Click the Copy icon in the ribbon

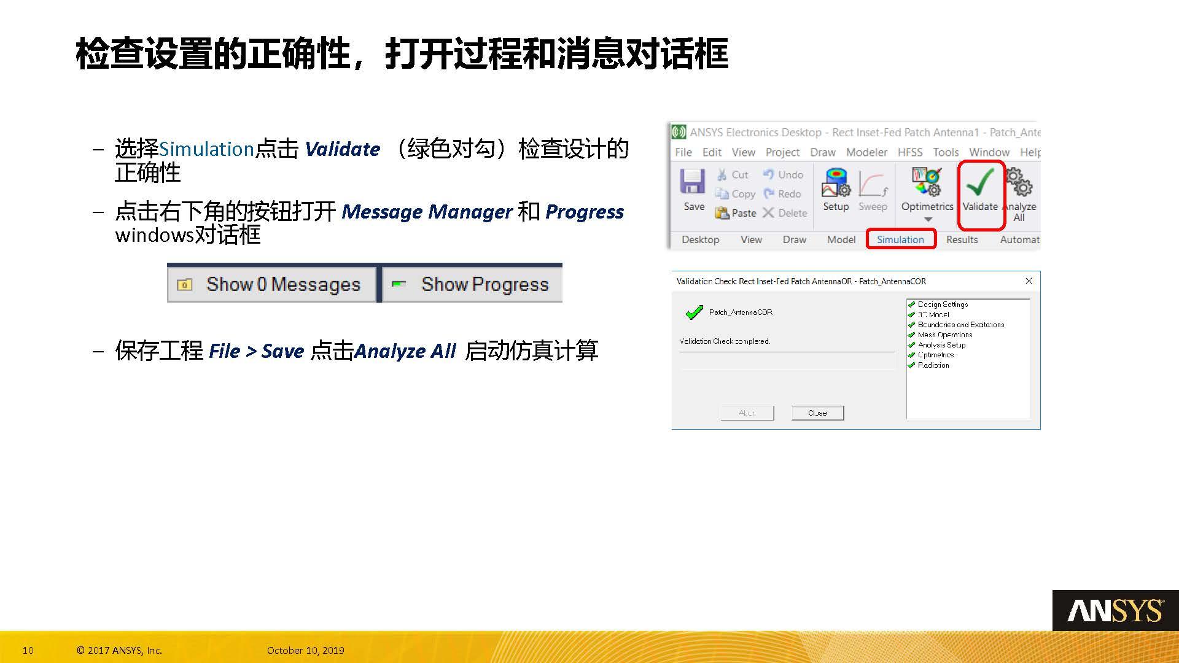coord(723,194)
